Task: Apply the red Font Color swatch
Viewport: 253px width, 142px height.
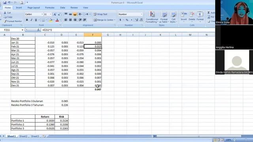Action: [57, 20]
